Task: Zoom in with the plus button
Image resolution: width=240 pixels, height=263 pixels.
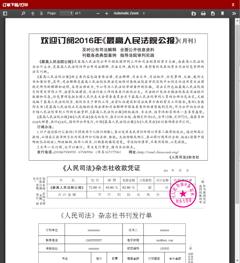Action: coord(106,14)
